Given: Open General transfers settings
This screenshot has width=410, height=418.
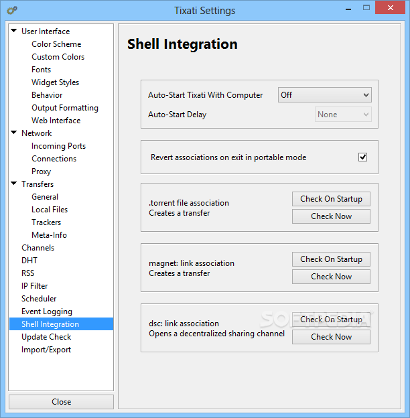Looking at the screenshot, I should point(45,197).
